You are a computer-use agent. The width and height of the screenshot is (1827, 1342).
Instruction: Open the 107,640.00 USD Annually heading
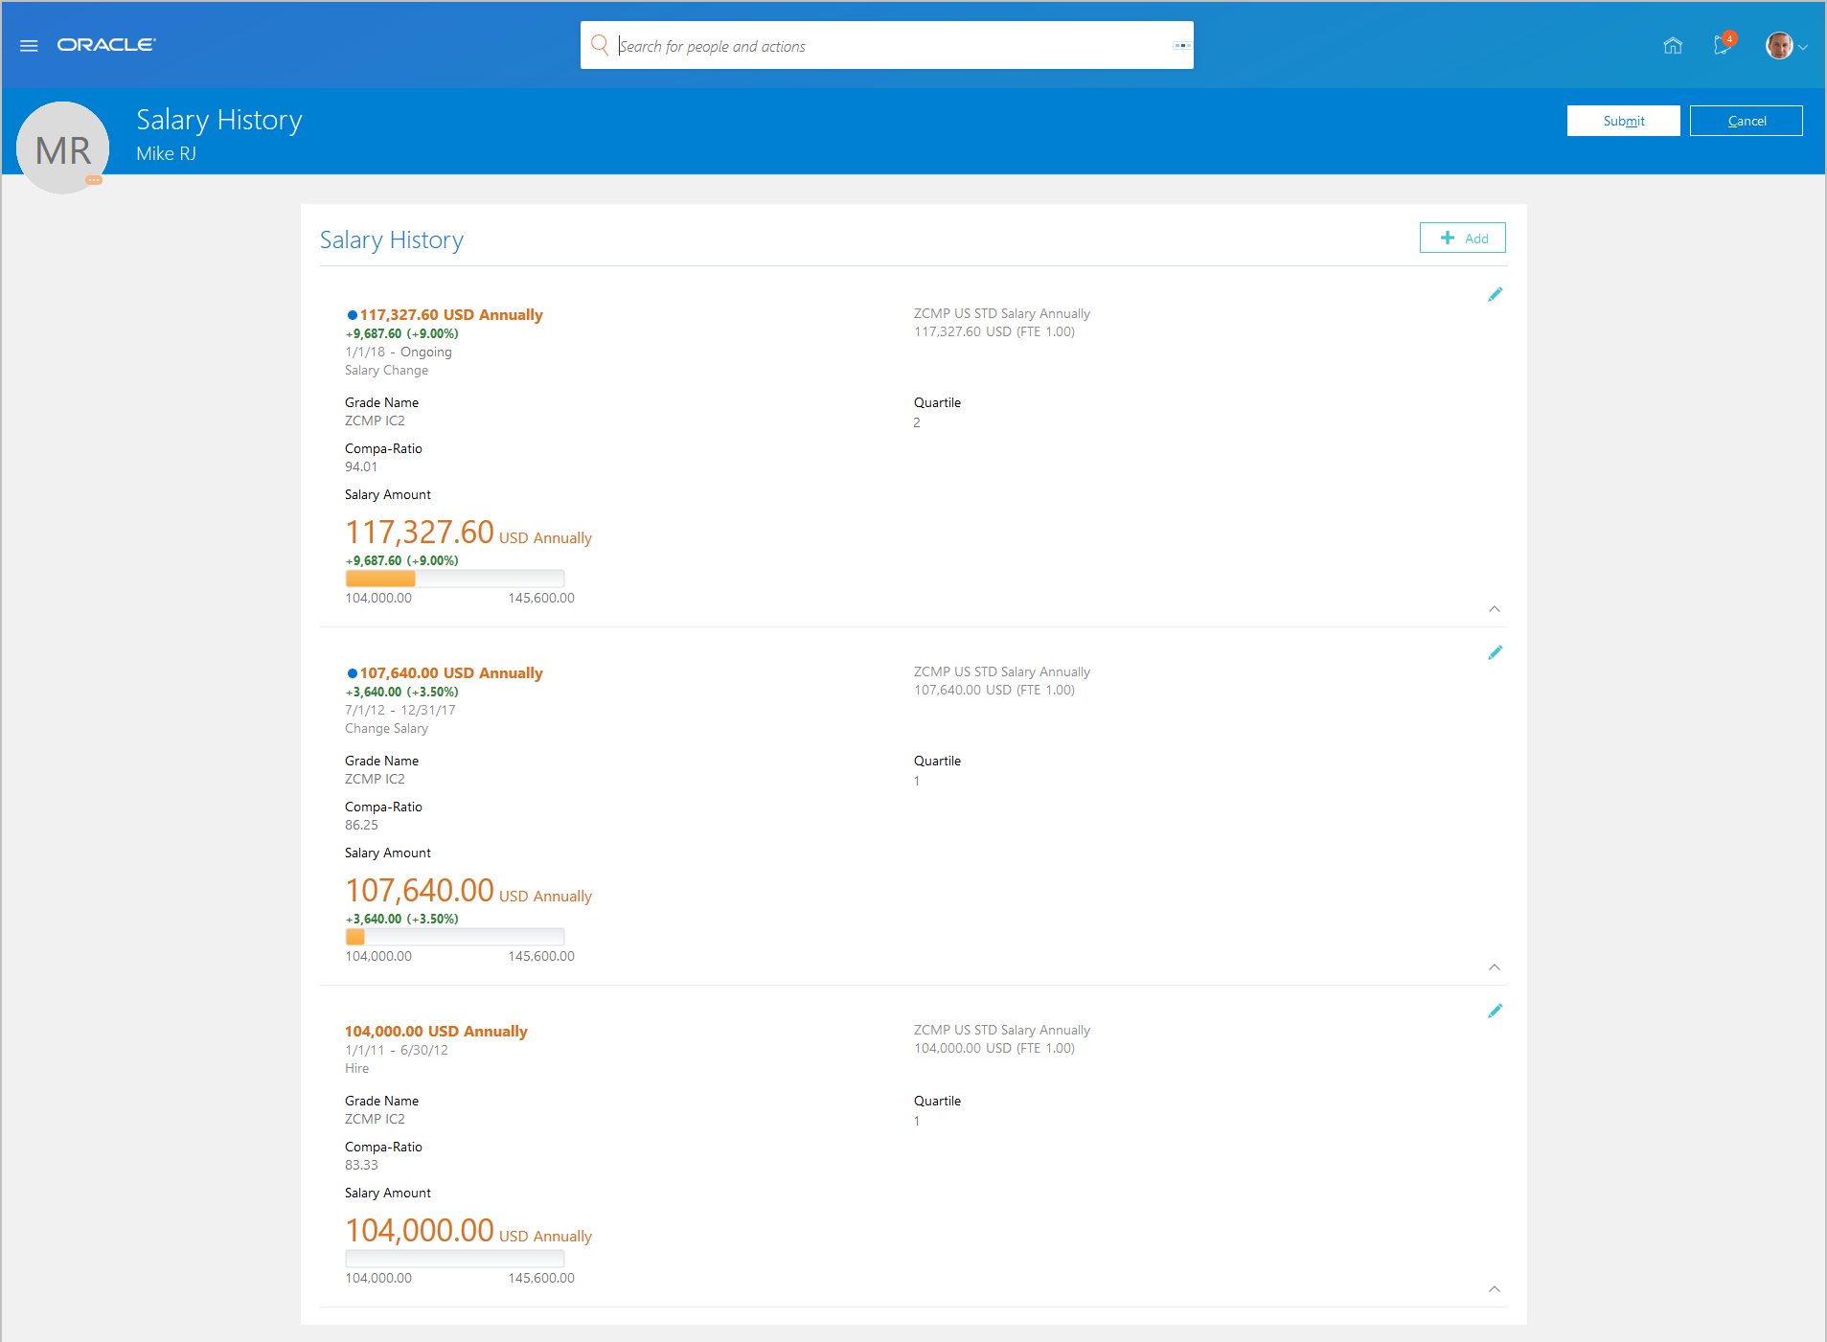pos(451,672)
